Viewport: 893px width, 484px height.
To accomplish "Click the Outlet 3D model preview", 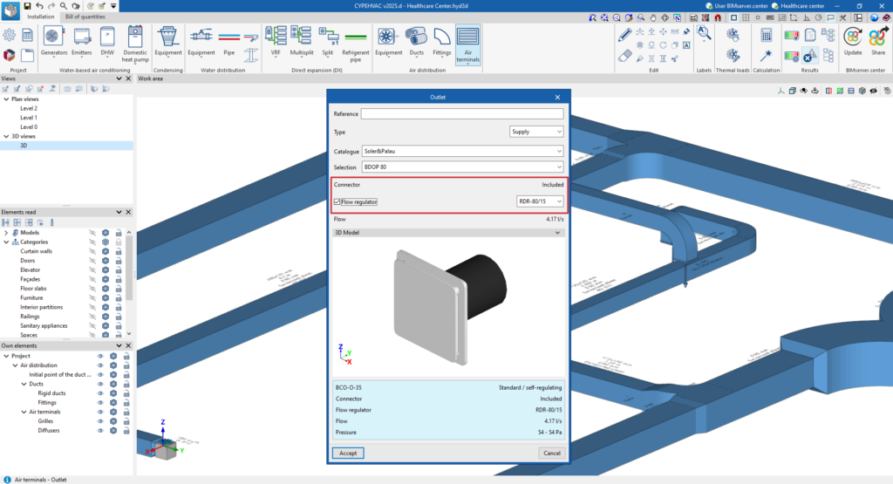I will [449, 308].
